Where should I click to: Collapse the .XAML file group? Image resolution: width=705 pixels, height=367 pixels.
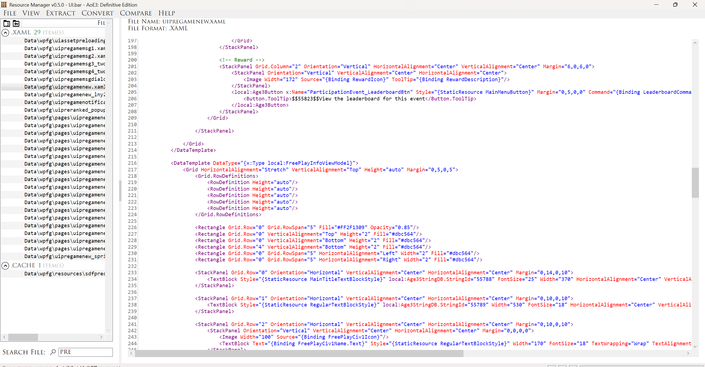[5, 33]
